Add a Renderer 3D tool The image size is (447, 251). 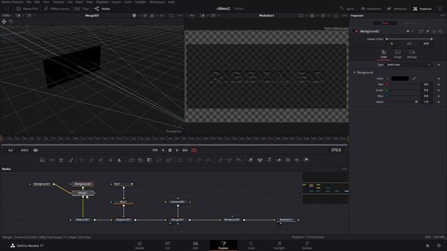click(307, 160)
